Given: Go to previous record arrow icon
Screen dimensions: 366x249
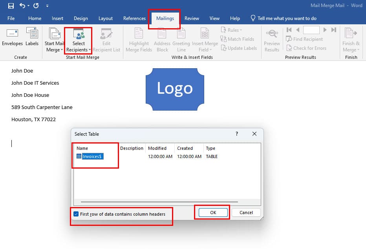Looking at the screenshot, I should [298, 30].
